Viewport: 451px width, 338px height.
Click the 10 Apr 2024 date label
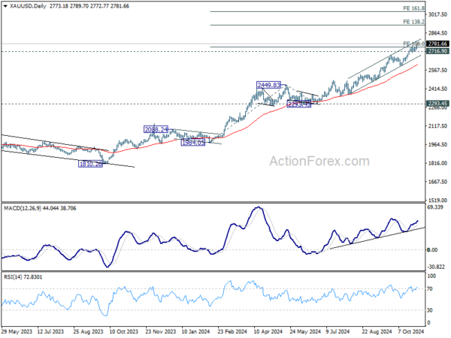coord(268,331)
